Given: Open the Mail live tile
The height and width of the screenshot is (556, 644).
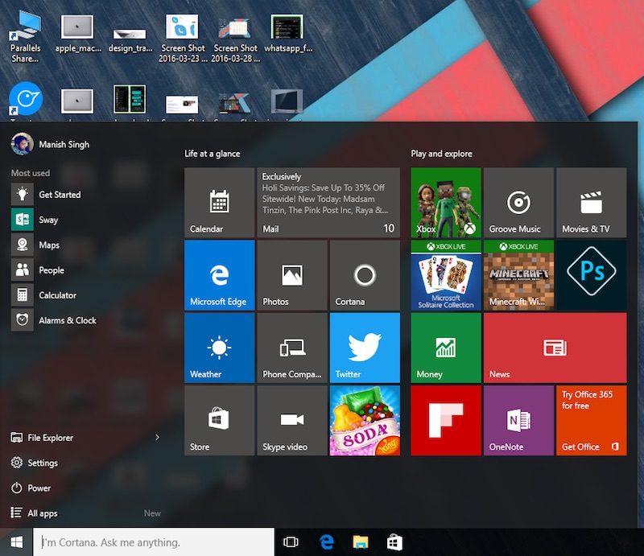Looking at the screenshot, I should [328, 203].
